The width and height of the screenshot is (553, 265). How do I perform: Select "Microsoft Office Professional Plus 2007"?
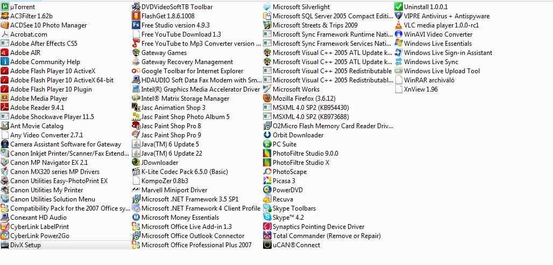coord(196,245)
